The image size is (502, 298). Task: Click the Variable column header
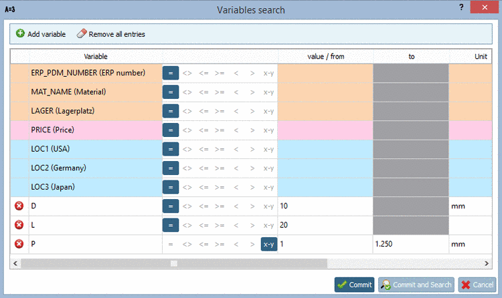(x=96, y=57)
